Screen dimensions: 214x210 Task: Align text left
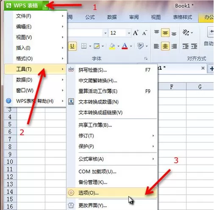[156, 46]
